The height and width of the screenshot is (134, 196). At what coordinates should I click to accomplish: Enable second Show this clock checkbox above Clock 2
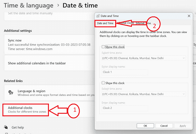click(103, 83)
